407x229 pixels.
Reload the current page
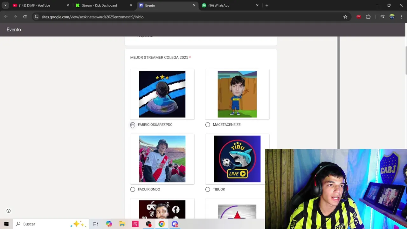[x=25, y=17]
